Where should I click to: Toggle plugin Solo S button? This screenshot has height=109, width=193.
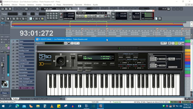click(x=173, y=43)
